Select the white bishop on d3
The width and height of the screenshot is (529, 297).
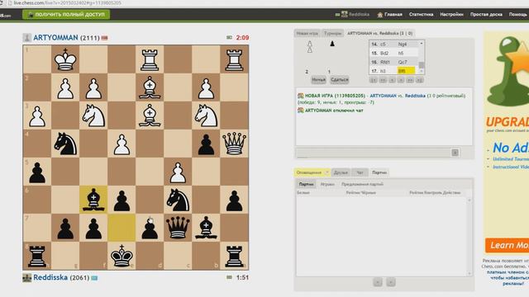tap(150, 115)
